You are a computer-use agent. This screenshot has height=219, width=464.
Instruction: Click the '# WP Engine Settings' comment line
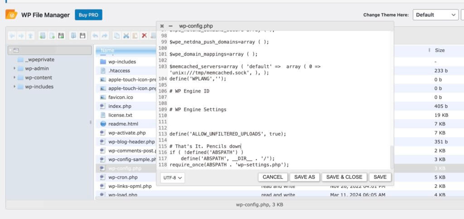pyautogui.click(x=198, y=110)
